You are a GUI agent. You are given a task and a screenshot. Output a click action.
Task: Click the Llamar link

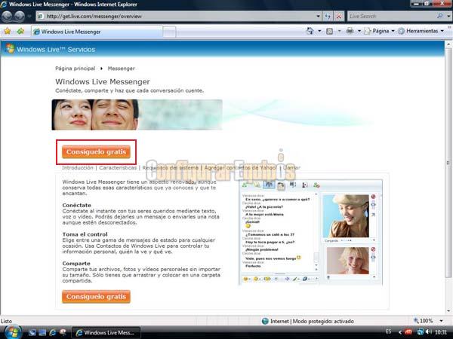[291, 167]
